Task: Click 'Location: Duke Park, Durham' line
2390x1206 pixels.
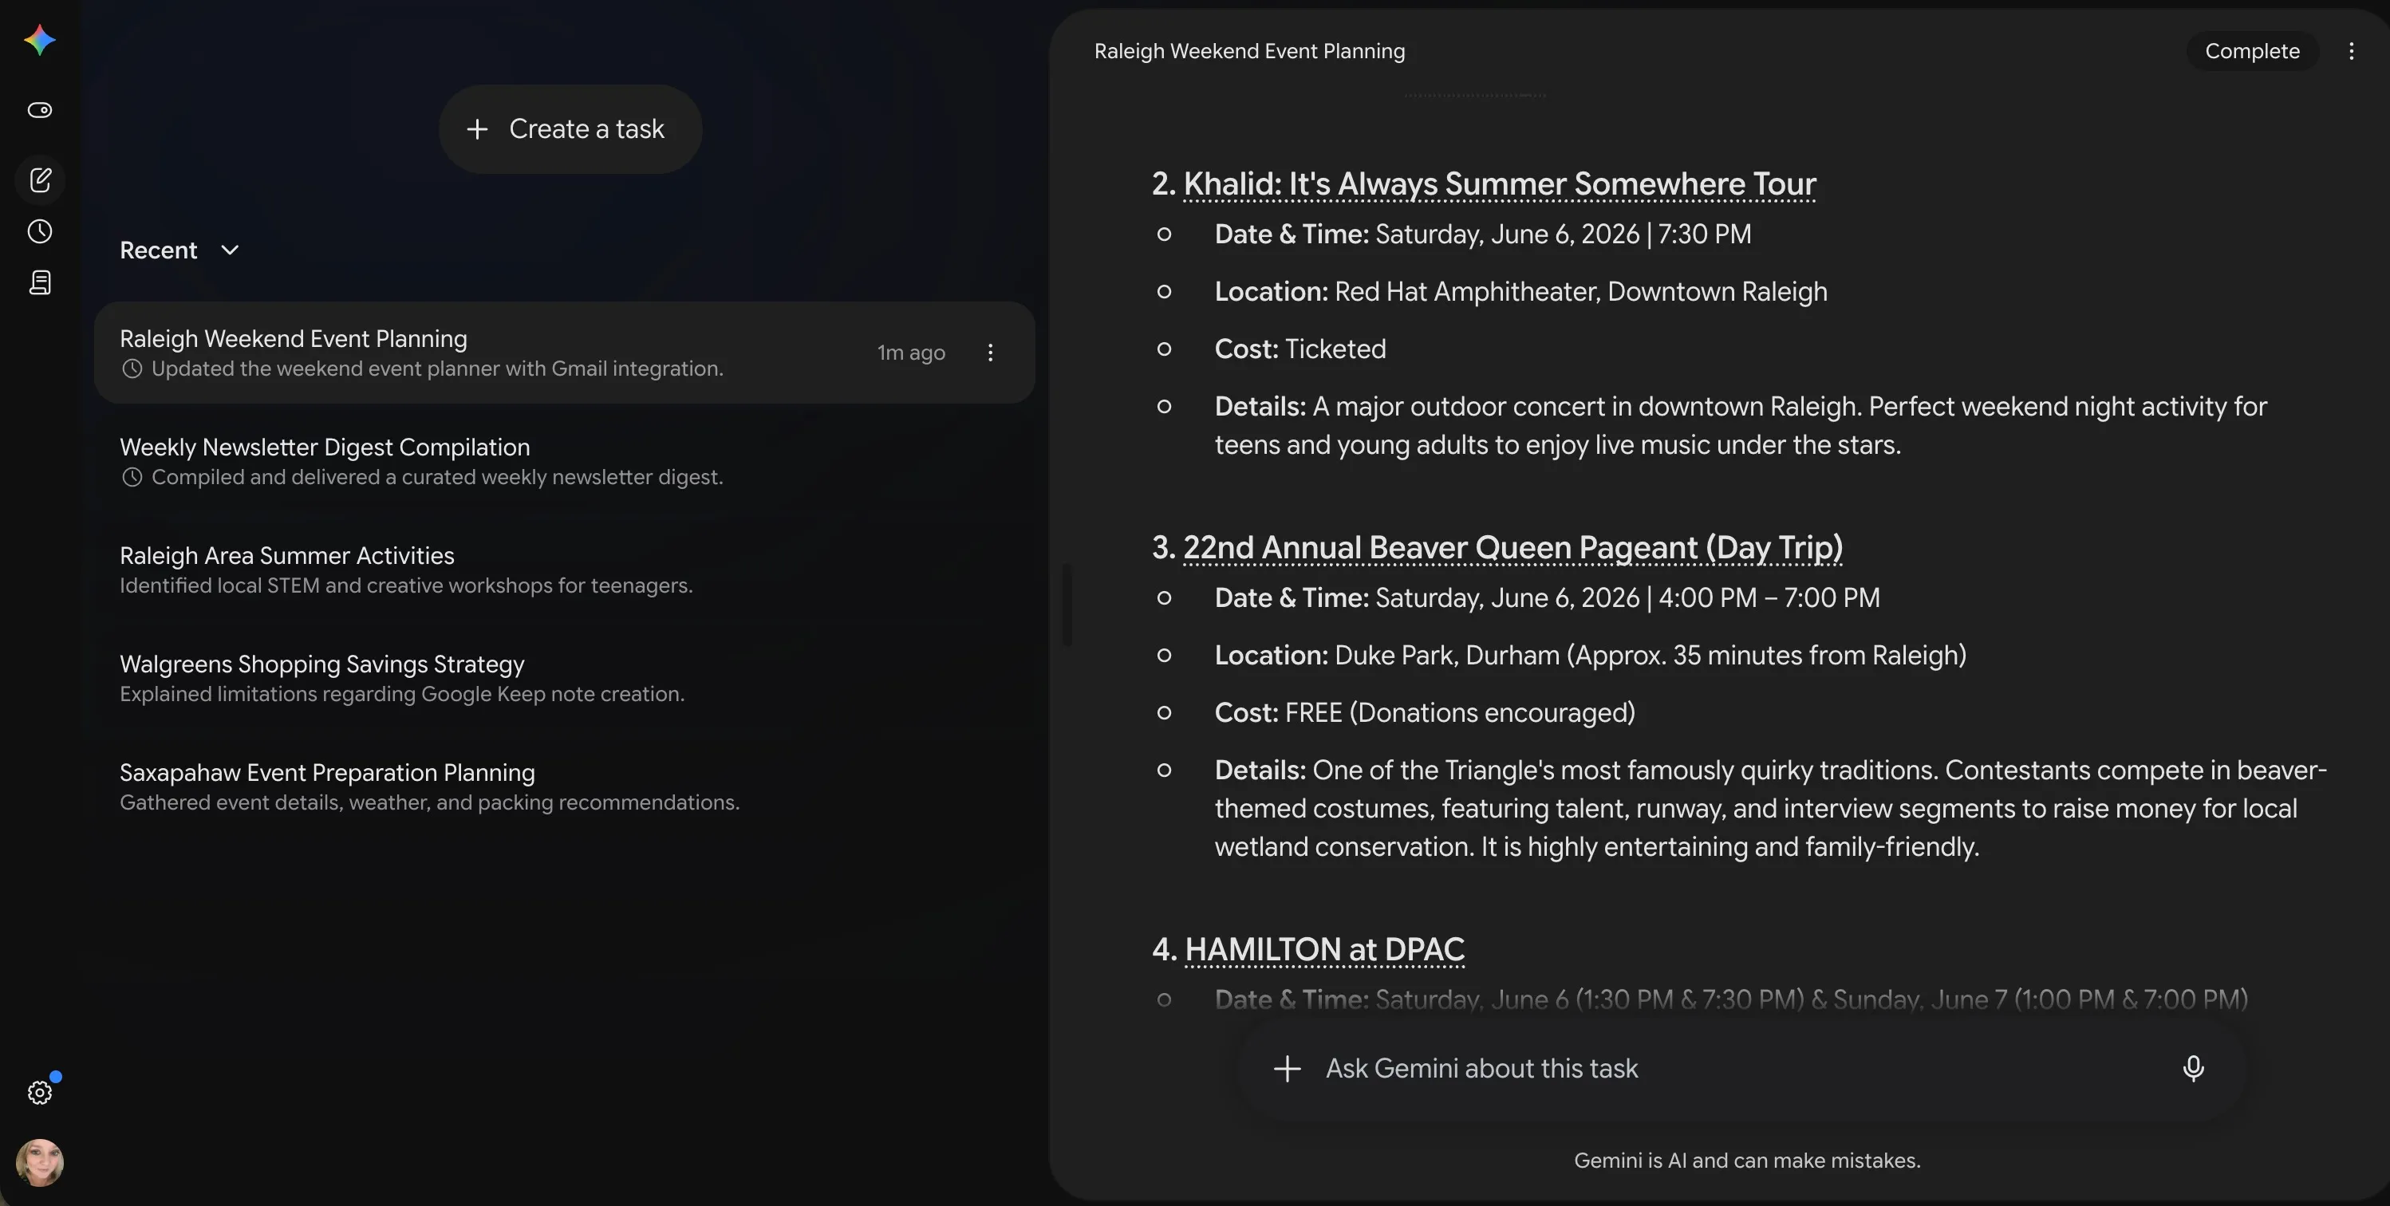Action: 1590,655
